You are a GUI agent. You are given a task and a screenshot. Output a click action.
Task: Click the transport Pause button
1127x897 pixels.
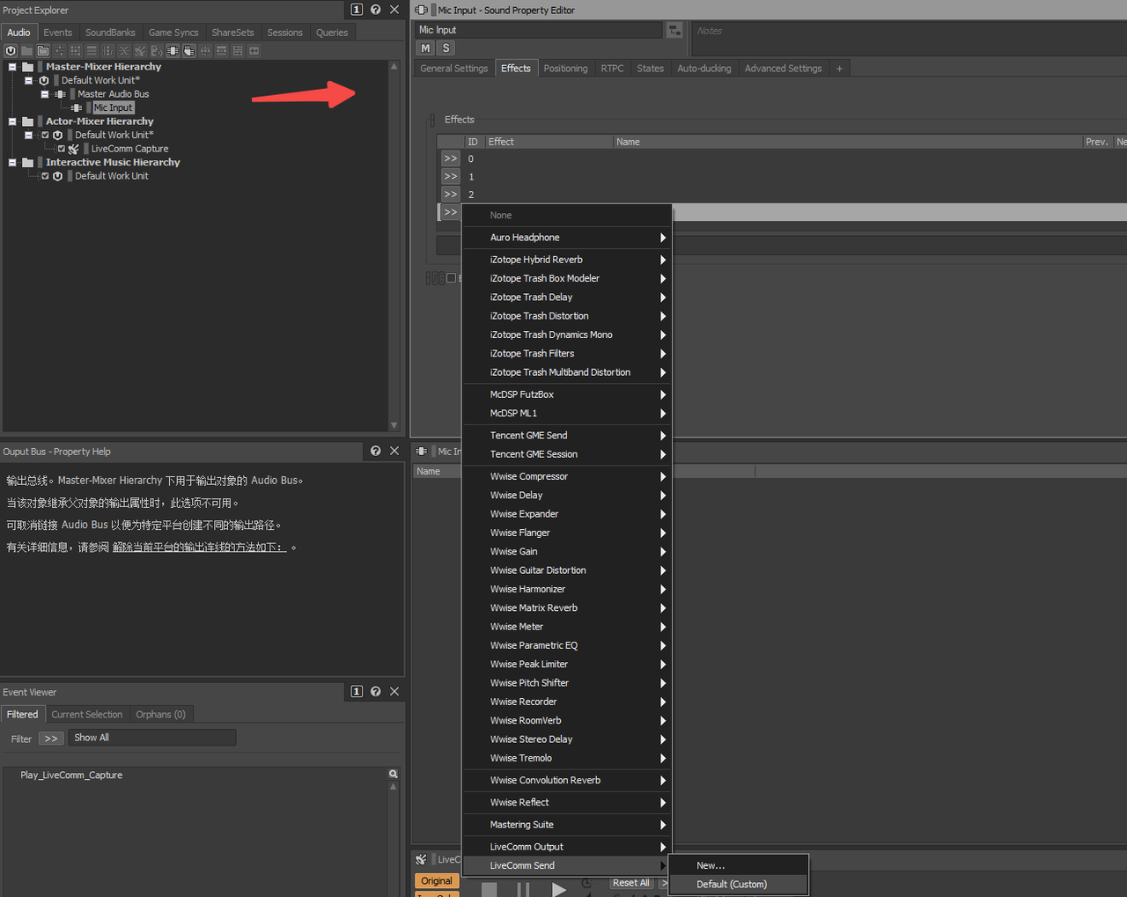[x=523, y=890]
